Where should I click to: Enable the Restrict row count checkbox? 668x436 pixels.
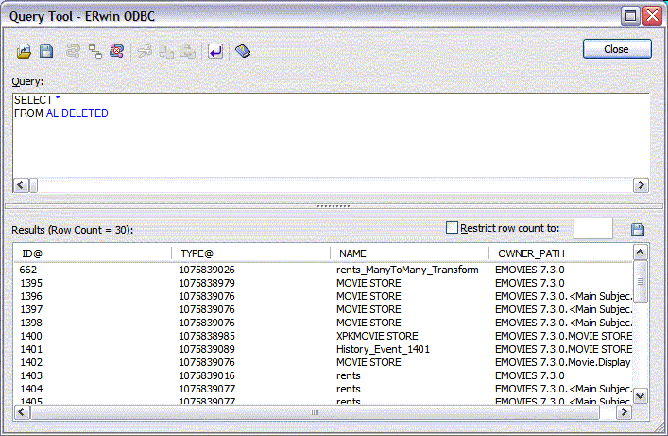[452, 228]
